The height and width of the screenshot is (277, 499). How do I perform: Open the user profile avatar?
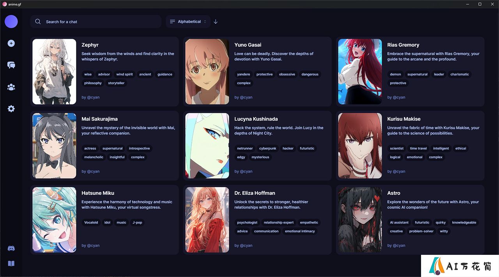pyautogui.click(x=11, y=22)
